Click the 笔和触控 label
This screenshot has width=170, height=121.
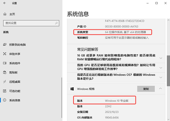pos(82,38)
